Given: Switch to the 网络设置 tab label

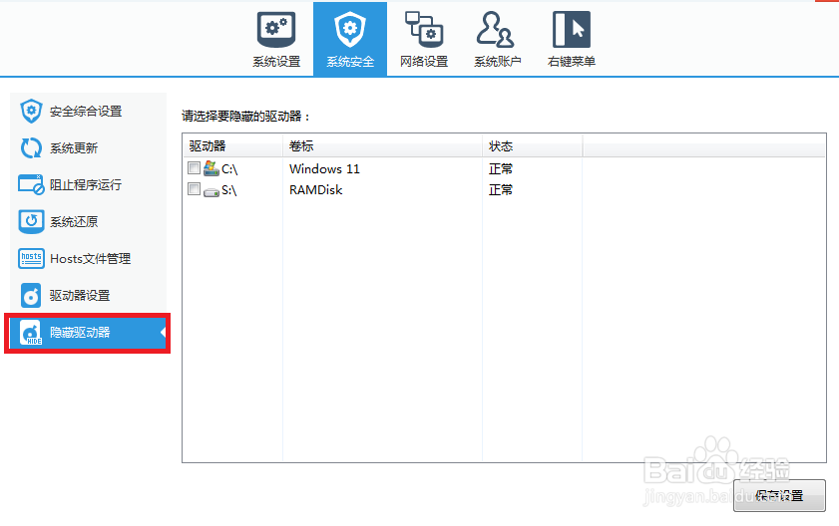Looking at the screenshot, I should tap(424, 62).
